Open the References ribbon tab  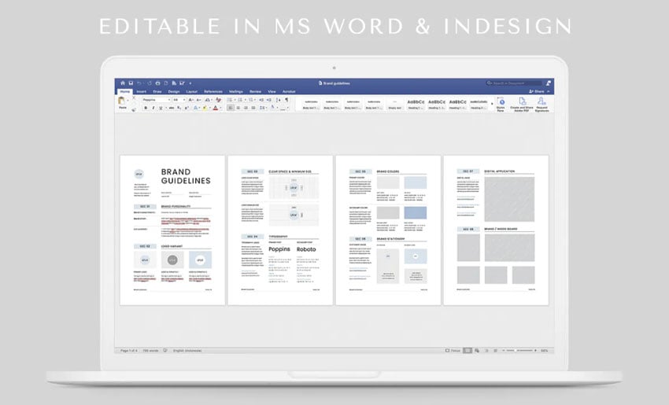tap(213, 92)
